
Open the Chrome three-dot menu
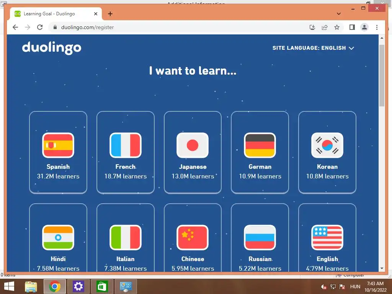[377, 27]
